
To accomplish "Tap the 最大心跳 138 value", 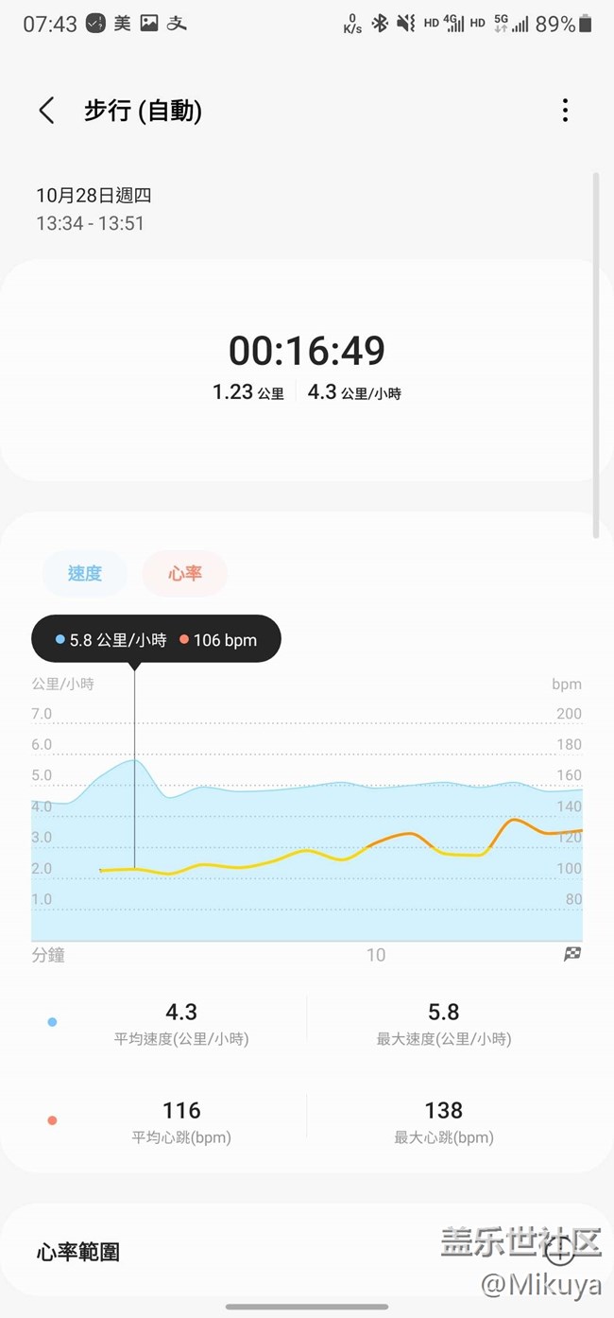I will click(x=444, y=1110).
